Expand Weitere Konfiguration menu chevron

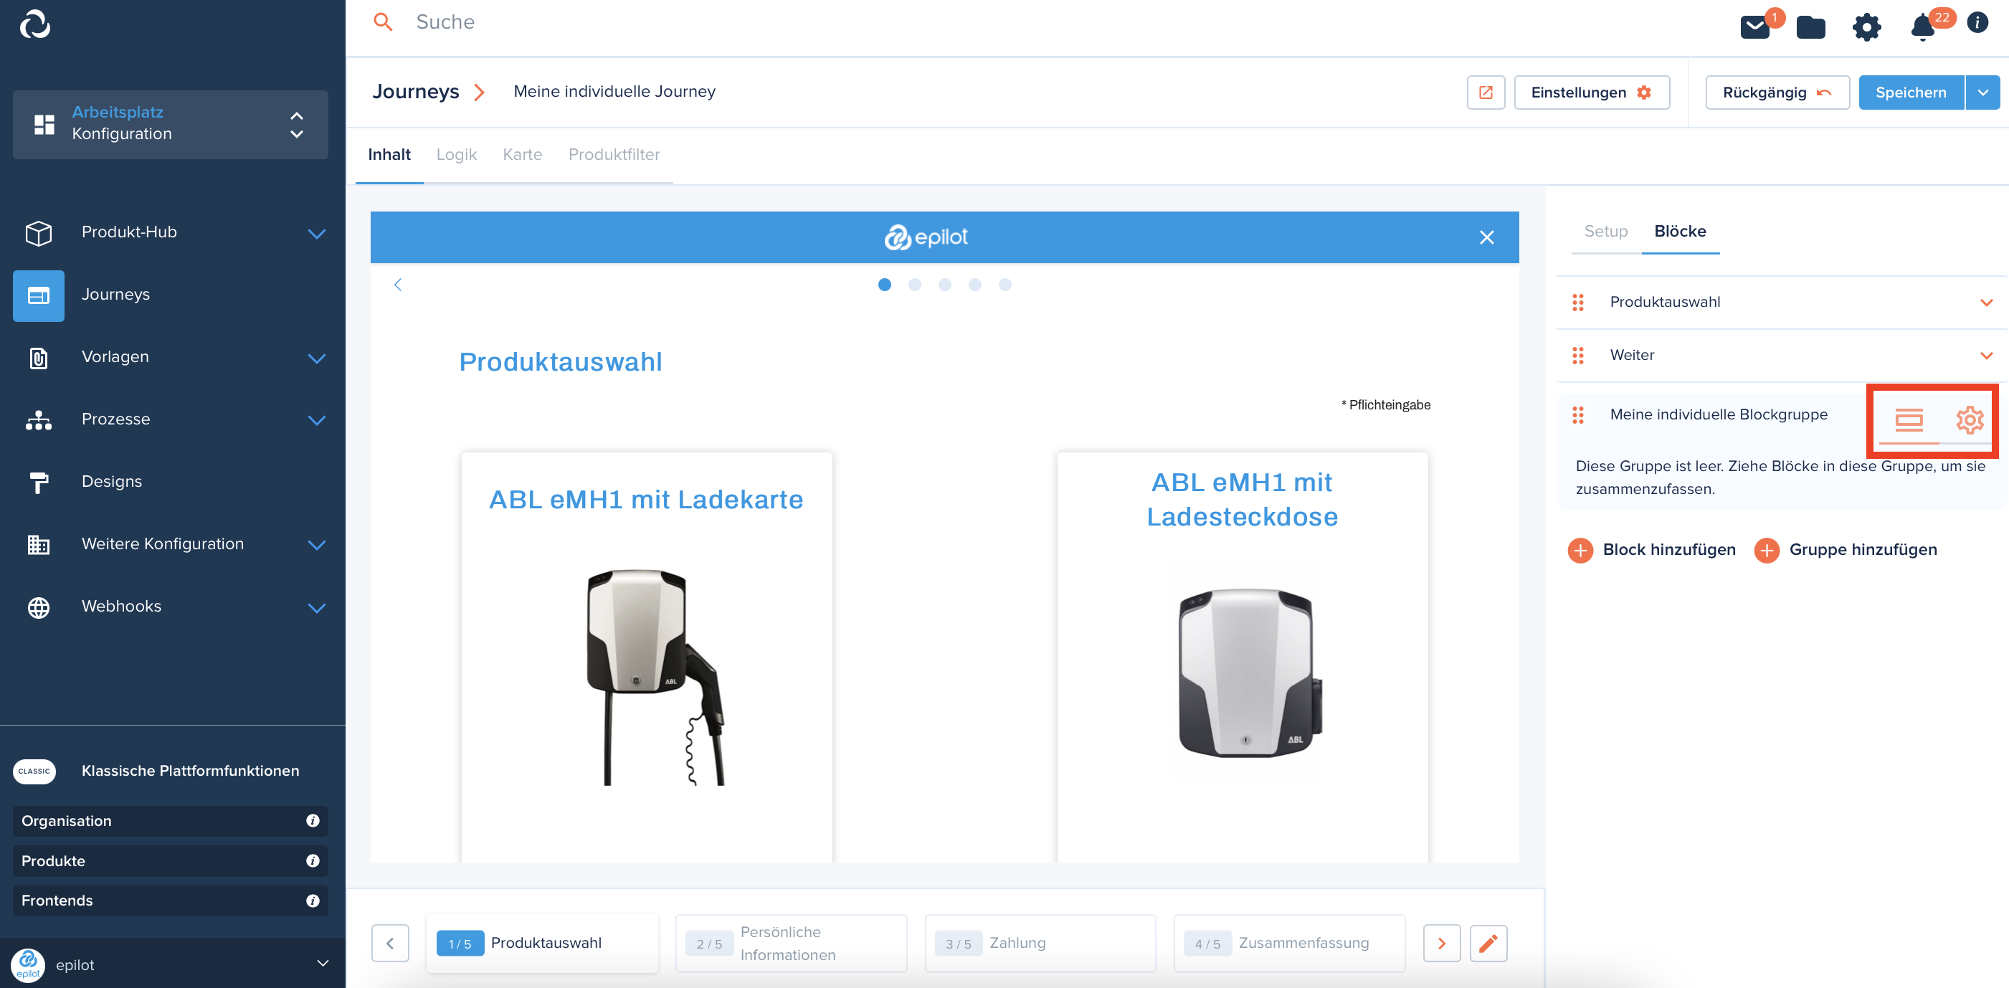[316, 544]
